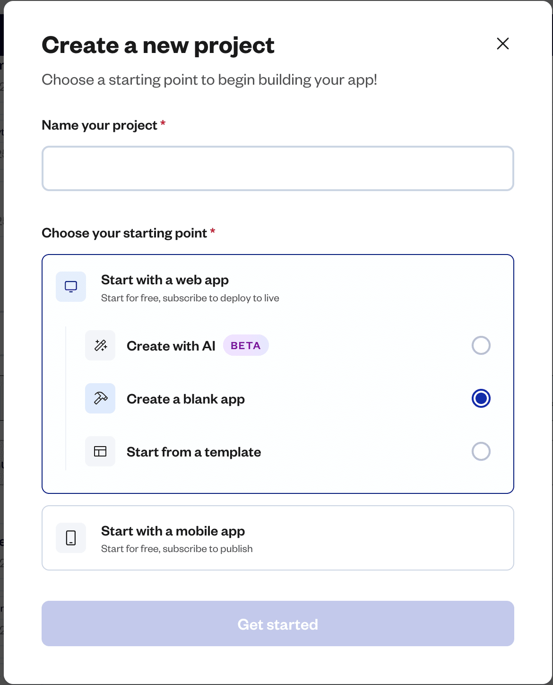Image resolution: width=553 pixels, height=685 pixels.
Task: Click 'Start for free, subscribe to publish' text
Action: coord(177,548)
